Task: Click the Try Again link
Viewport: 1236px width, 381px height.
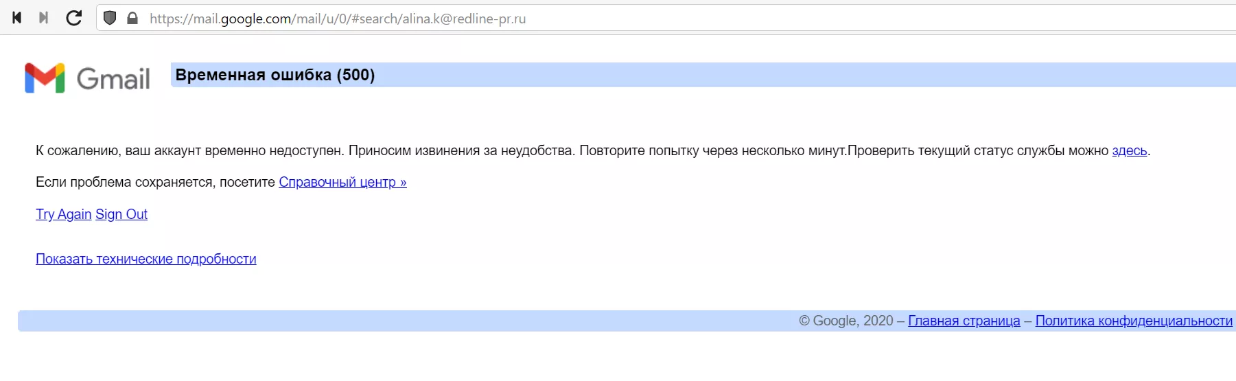Action: [x=63, y=214]
